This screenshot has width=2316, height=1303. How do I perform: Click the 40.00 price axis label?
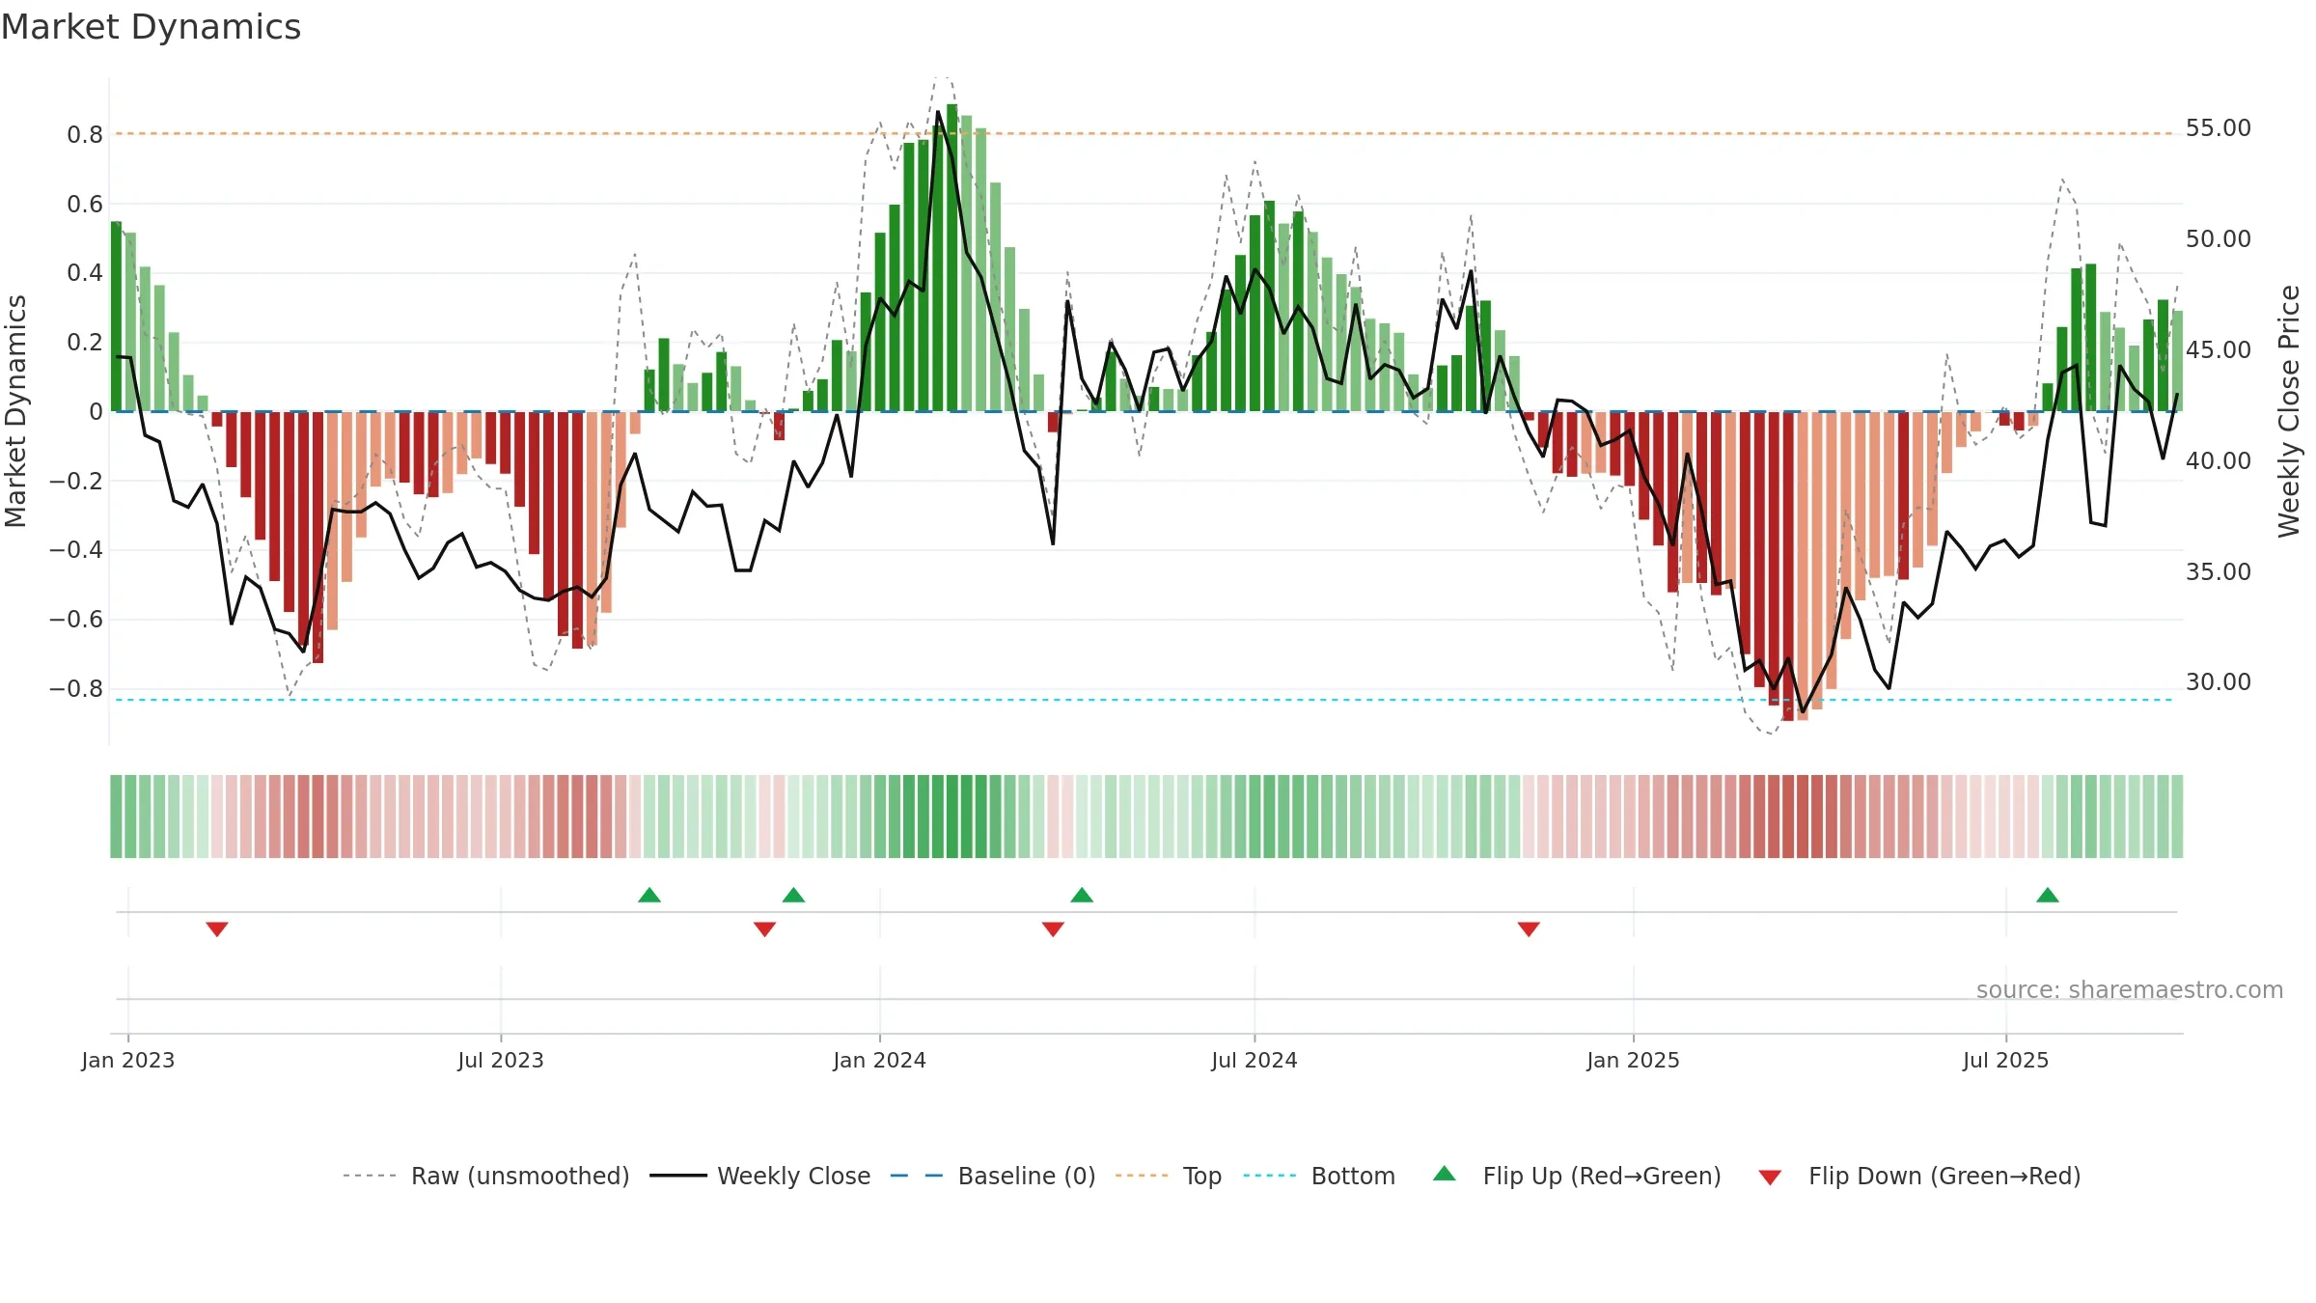2219,460
